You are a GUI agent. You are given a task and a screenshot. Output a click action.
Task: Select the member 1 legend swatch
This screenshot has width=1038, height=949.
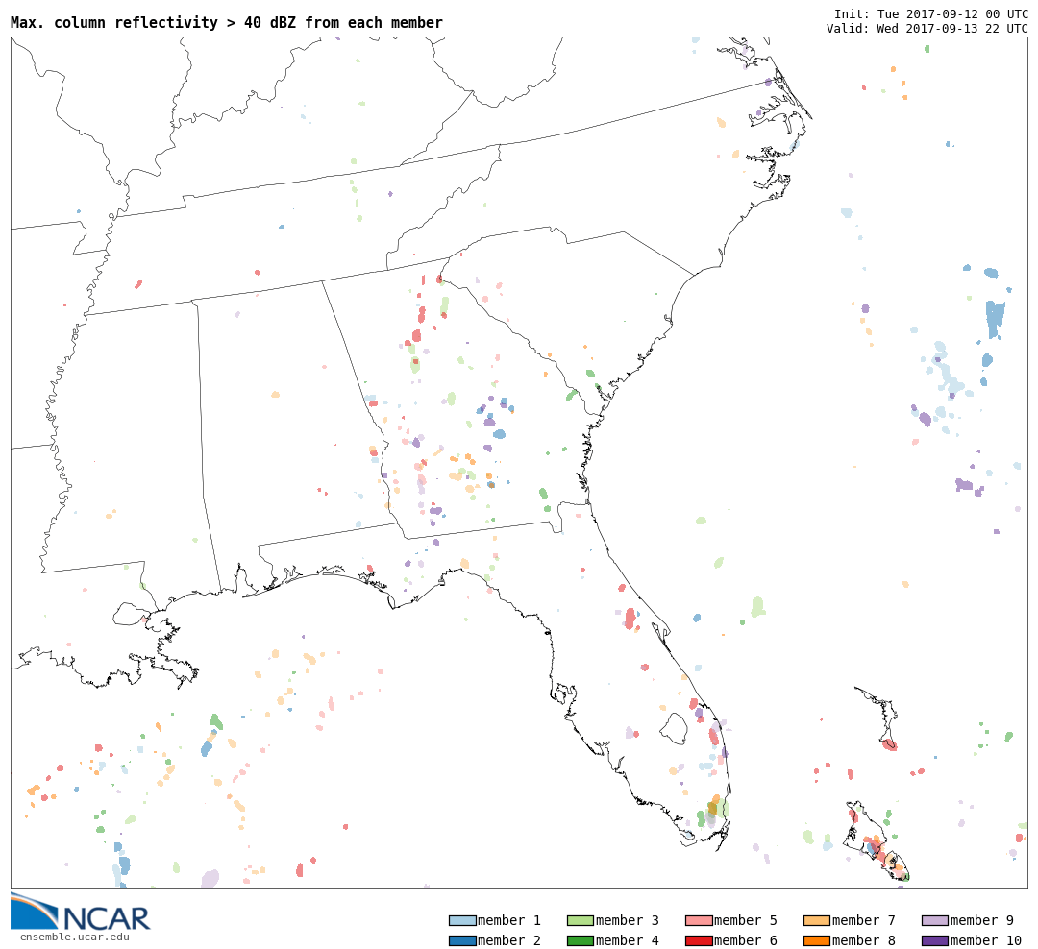coord(462,920)
